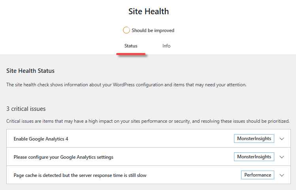This screenshot has height=190, width=296.
Task: Click the red underline beneath the Status tab
Action: tap(131, 54)
